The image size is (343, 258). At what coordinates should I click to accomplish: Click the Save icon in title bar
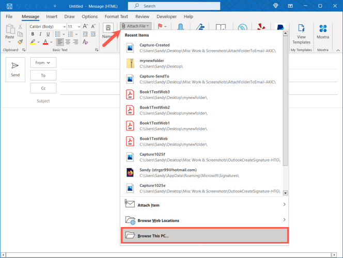click(9, 6)
